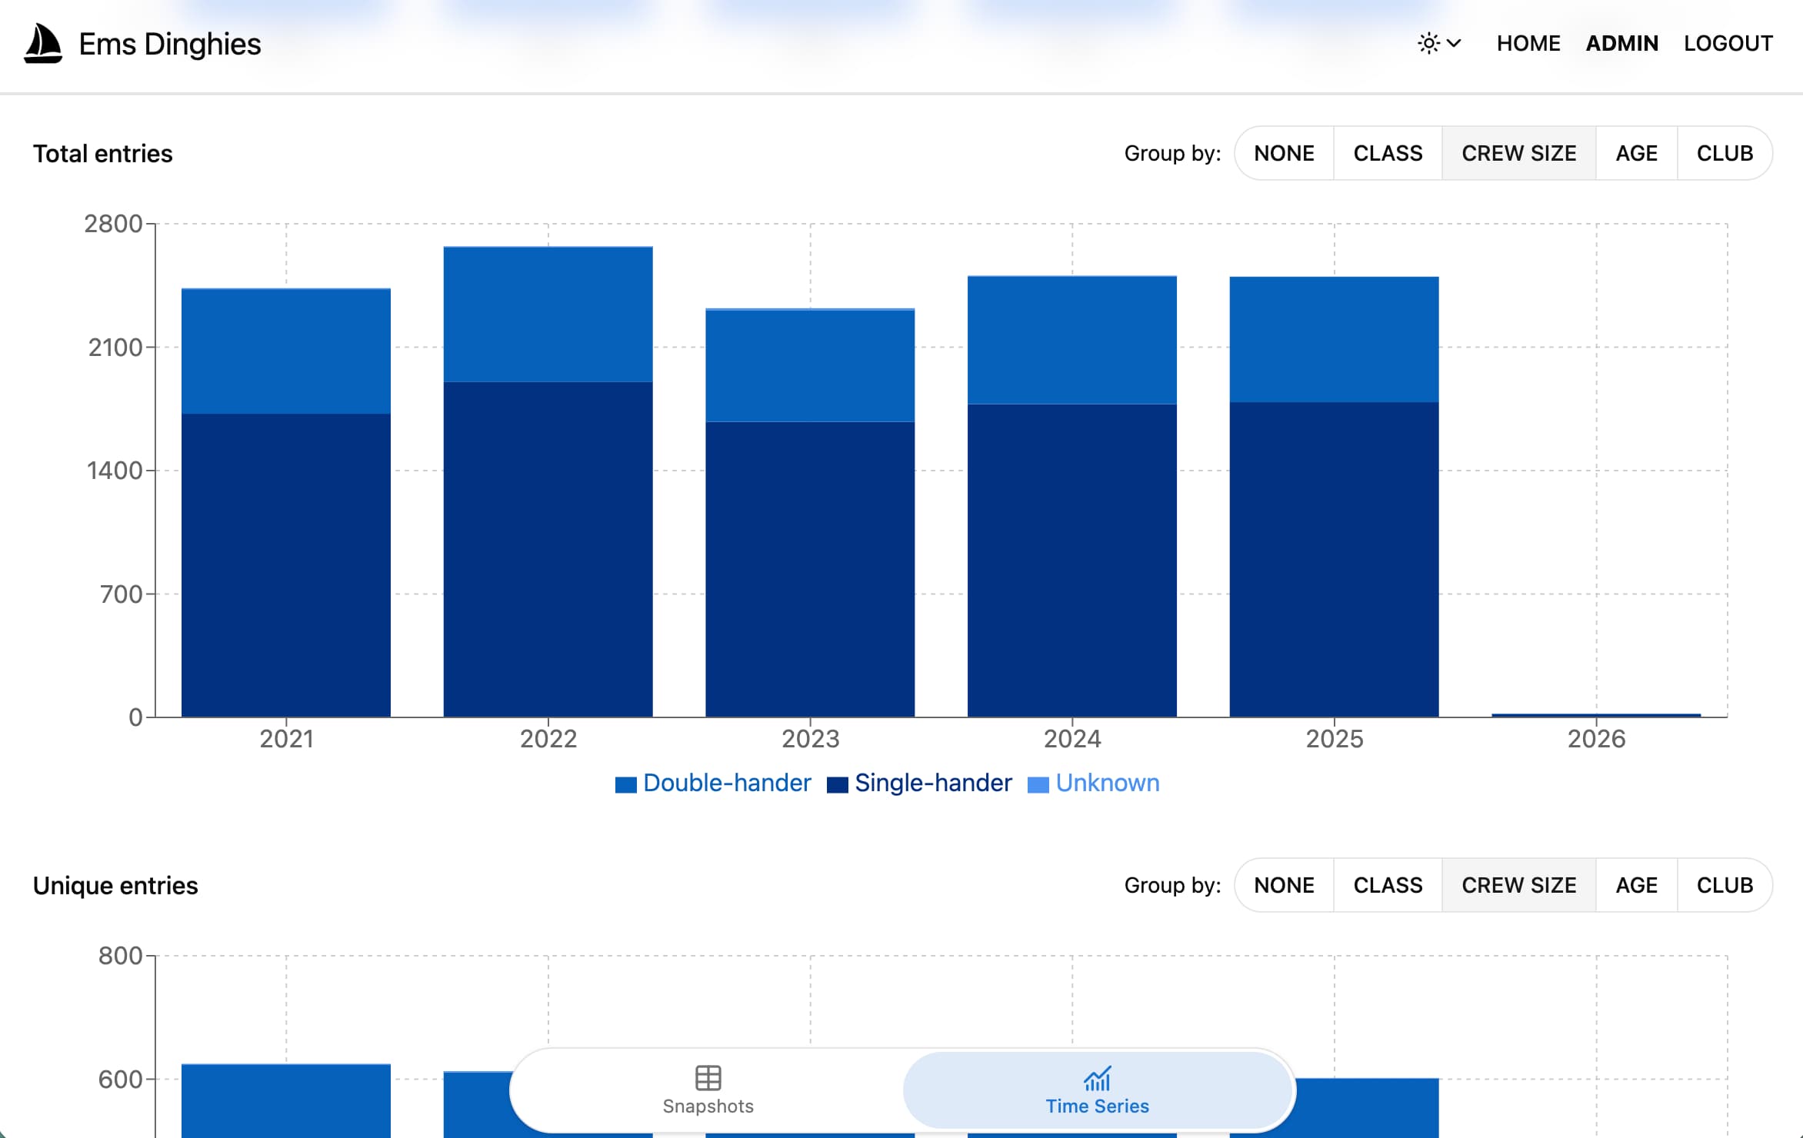Click the 2100 y-axis value
1803x1138 pixels.
115,348
